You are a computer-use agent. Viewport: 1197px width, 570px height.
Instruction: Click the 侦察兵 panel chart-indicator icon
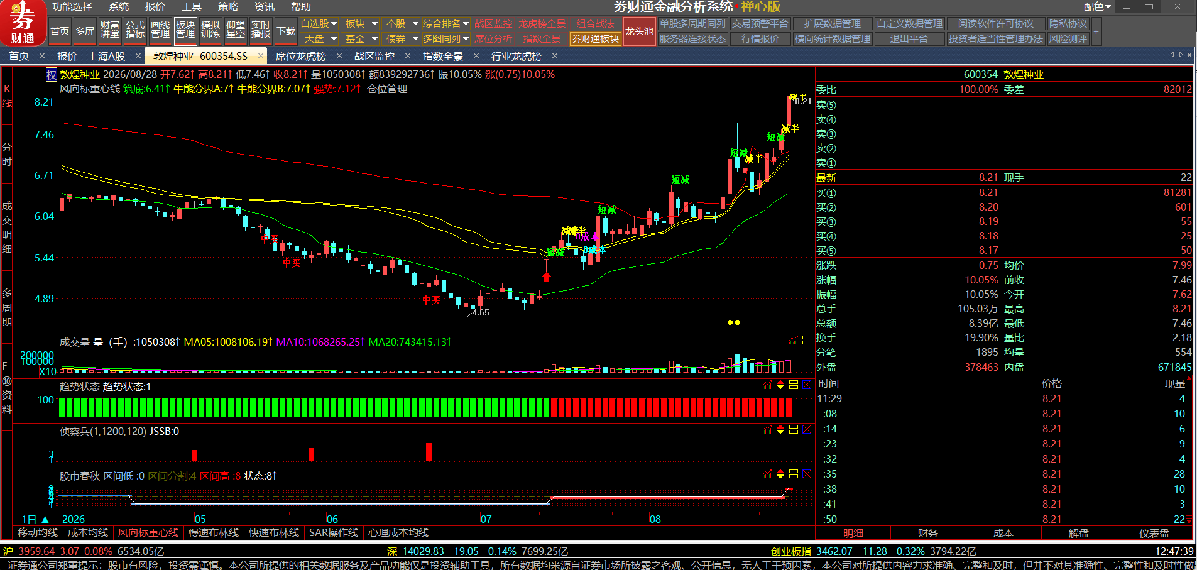[x=767, y=430]
